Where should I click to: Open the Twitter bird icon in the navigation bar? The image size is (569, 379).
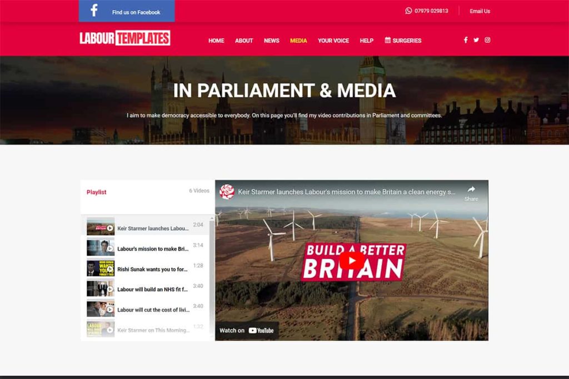pos(476,40)
